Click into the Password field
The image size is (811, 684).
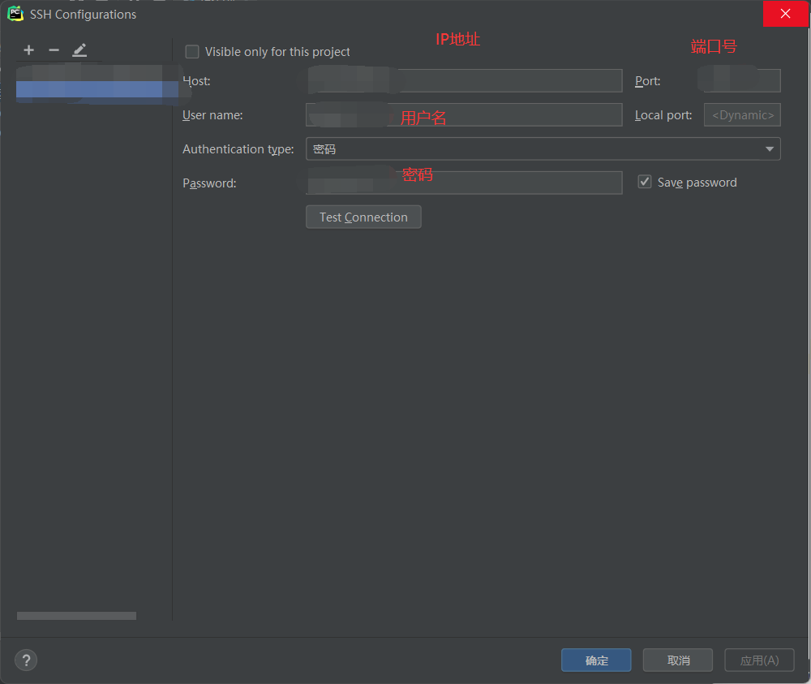(x=464, y=183)
